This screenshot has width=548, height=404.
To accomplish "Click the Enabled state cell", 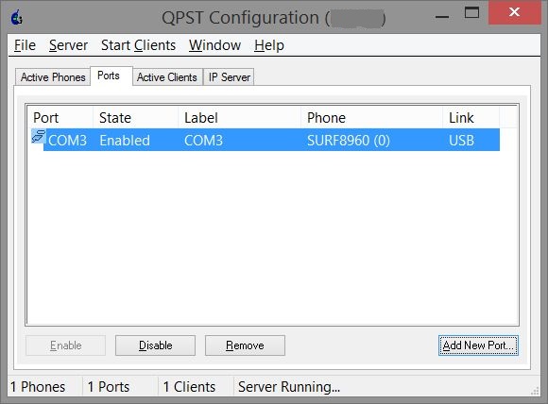I will (125, 141).
